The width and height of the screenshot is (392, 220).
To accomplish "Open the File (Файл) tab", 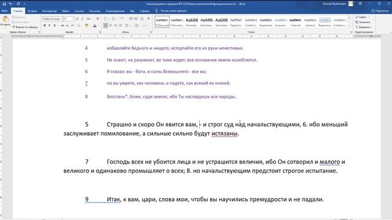I will coord(4,11).
